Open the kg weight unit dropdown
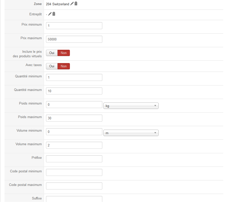Screen dimensions: 226x202 (131, 106)
